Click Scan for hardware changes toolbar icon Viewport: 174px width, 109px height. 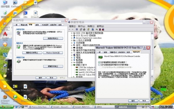93,29
